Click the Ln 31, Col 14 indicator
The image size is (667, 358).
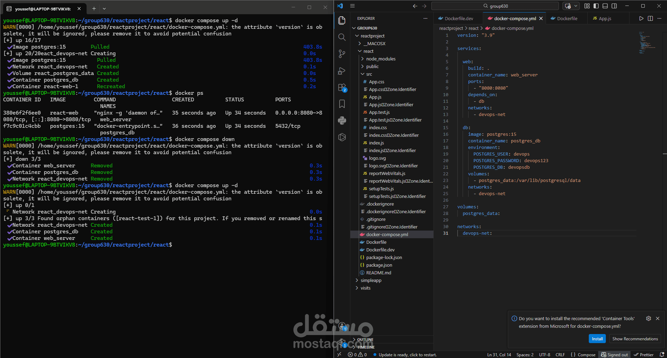(x=499, y=355)
